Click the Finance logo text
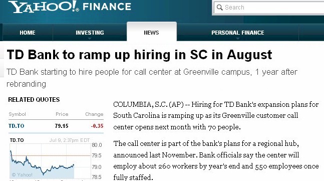 click(x=107, y=7)
